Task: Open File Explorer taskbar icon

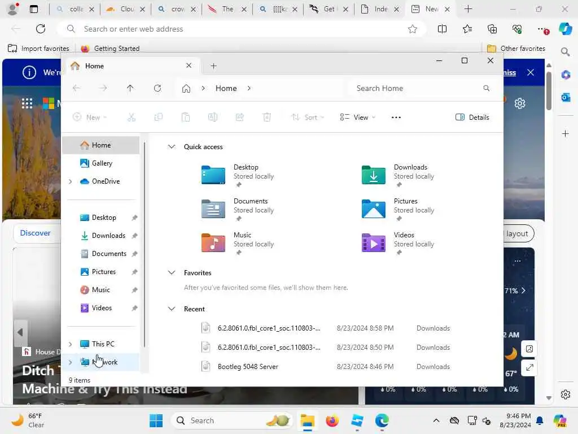Action: [x=307, y=420]
